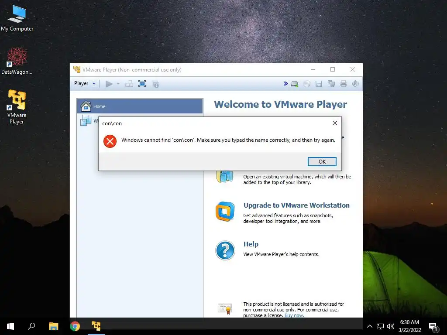The image size is (447, 335).
Task: Open My Computer desktop icon
Action: (17, 18)
